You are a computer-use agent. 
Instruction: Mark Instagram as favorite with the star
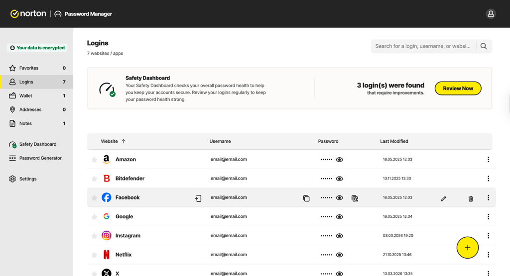[x=94, y=236]
